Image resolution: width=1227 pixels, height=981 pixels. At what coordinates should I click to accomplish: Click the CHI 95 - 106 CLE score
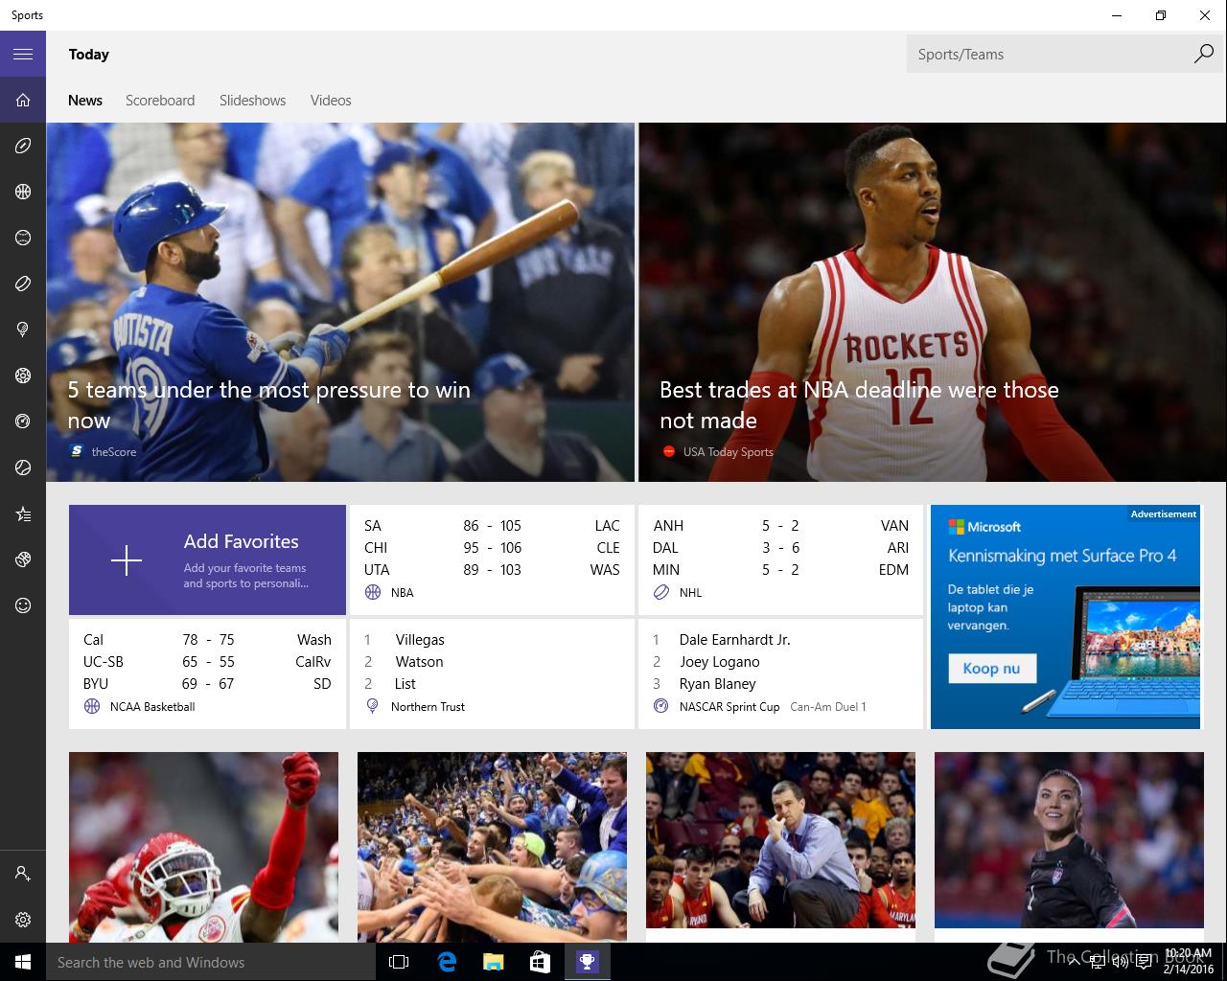(x=492, y=547)
